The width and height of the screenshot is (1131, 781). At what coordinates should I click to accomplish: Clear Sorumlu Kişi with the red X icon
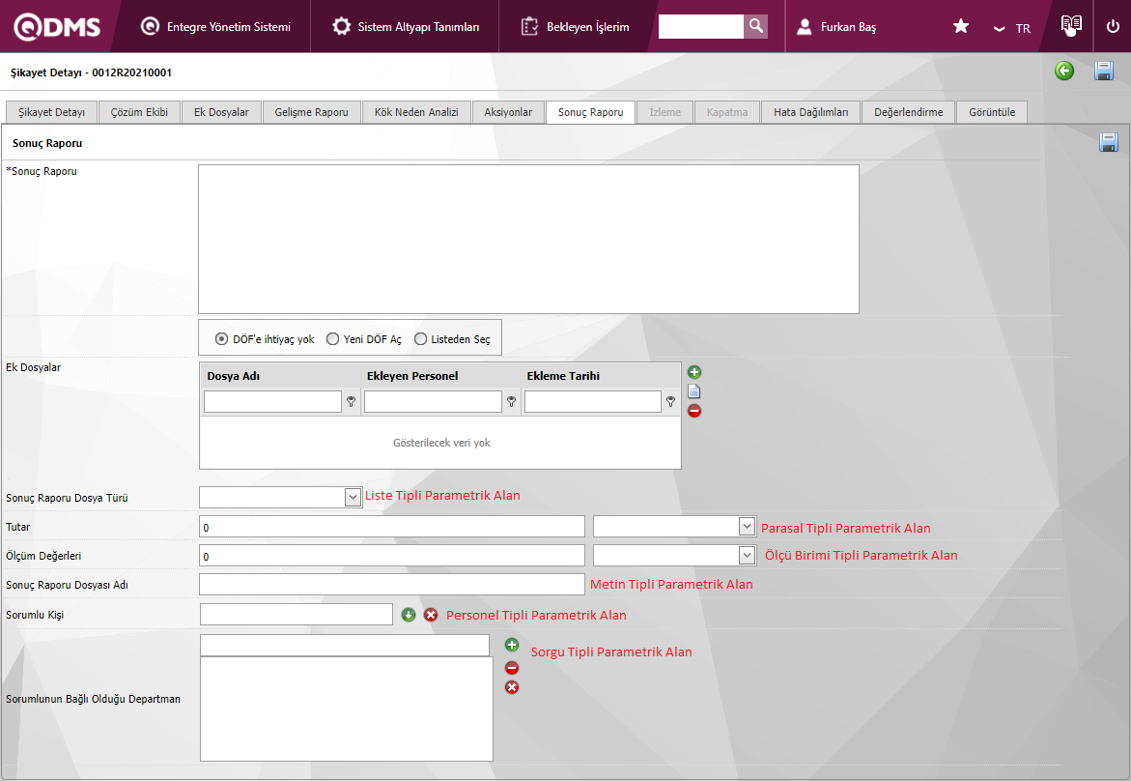pyautogui.click(x=431, y=615)
